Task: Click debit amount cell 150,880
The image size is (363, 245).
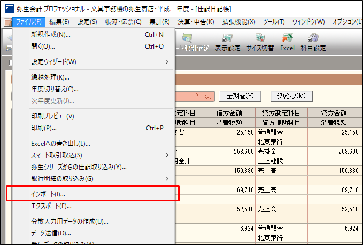Action: tap(229, 171)
